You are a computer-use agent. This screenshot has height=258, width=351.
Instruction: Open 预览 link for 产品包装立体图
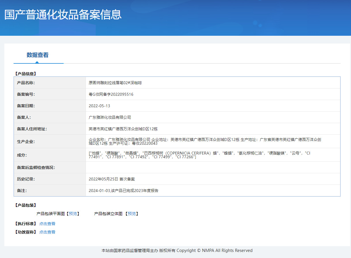coord(132,214)
